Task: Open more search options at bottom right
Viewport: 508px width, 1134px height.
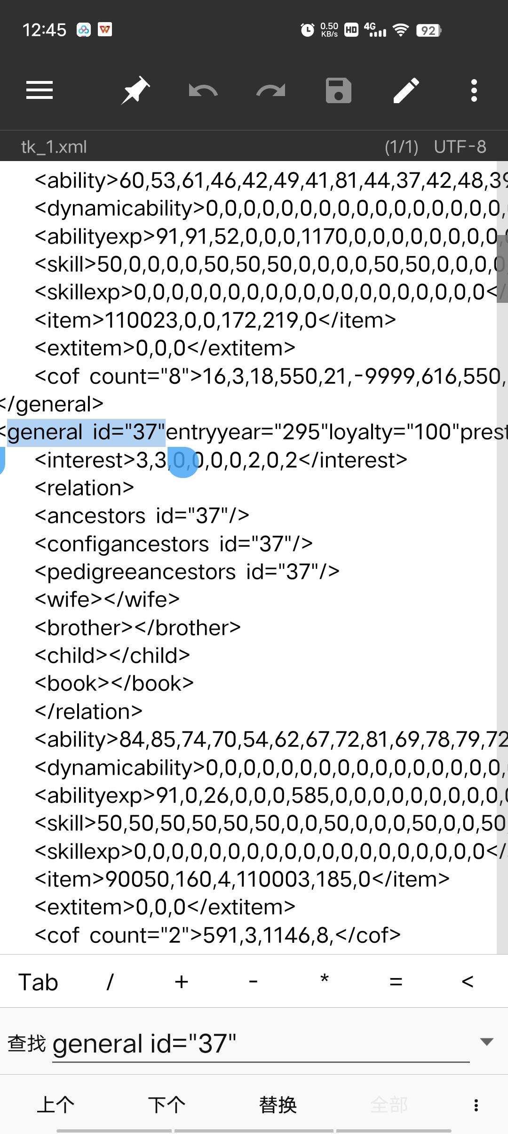Action: [x=476, y=1105]
